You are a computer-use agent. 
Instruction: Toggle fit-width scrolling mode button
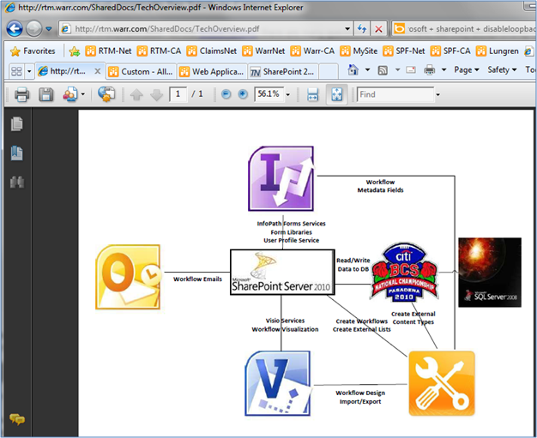(313, 94)
